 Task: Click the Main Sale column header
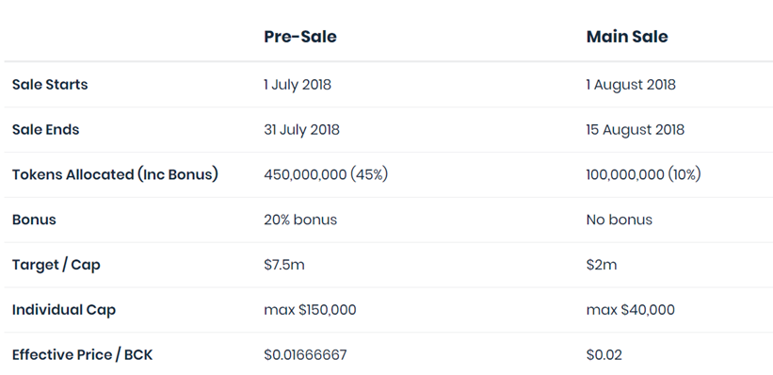point(627,37)
